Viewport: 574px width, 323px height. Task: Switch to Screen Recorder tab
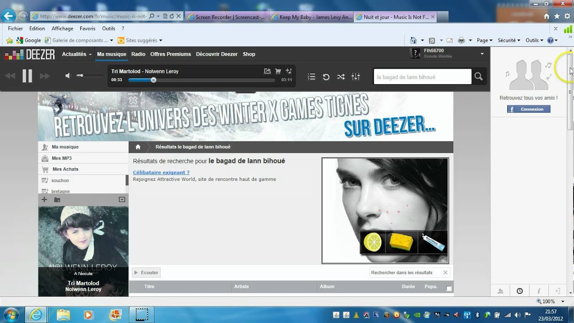(226, 17)
